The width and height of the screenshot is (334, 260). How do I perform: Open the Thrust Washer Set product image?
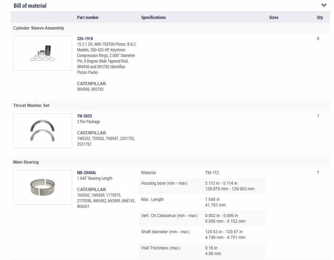point(43,131)
